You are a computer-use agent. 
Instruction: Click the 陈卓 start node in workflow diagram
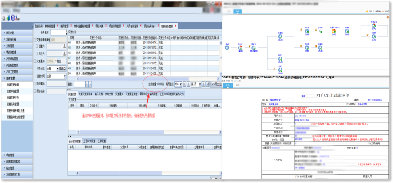click(227, 46)
